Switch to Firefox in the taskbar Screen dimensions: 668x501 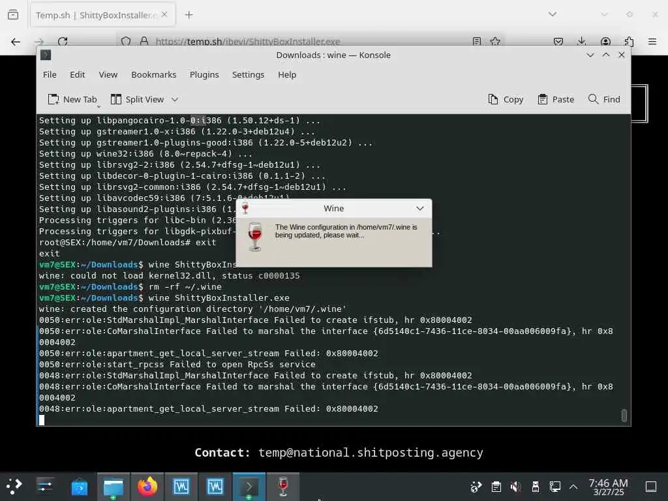pyautogui.click(x=147, y=487)
